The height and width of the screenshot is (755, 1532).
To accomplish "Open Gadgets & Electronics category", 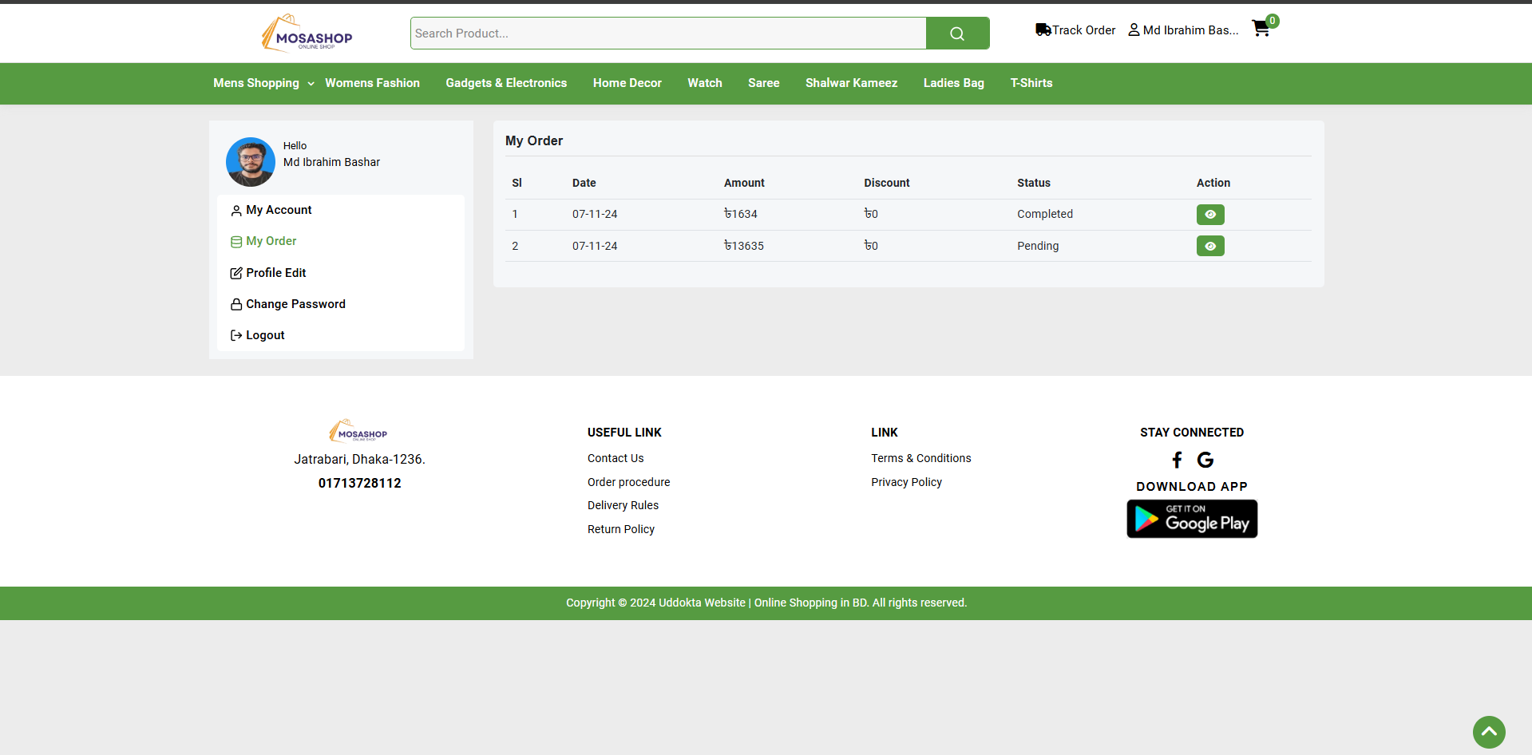I will point(506,83).
